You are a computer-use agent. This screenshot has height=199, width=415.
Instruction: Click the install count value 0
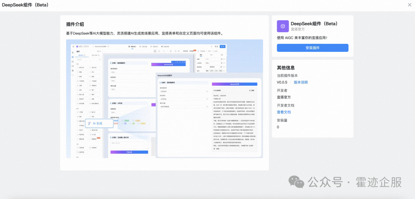pos(278,127)
